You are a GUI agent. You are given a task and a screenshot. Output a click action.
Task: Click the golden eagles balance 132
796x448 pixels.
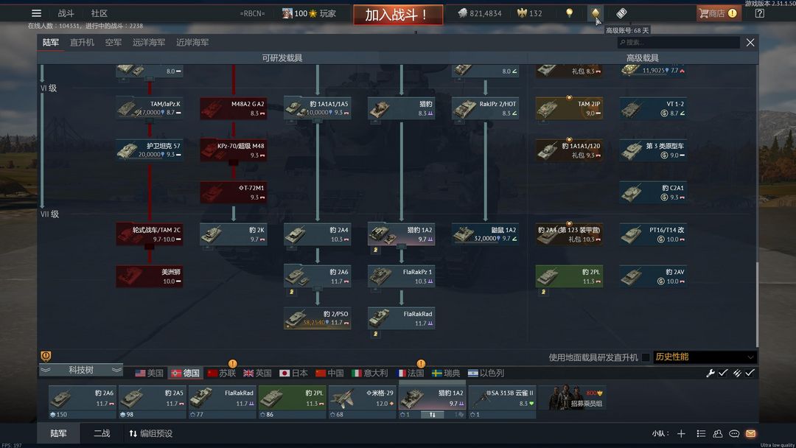tap(529, 13)
